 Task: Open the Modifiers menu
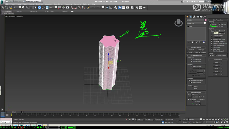(39, 4)
